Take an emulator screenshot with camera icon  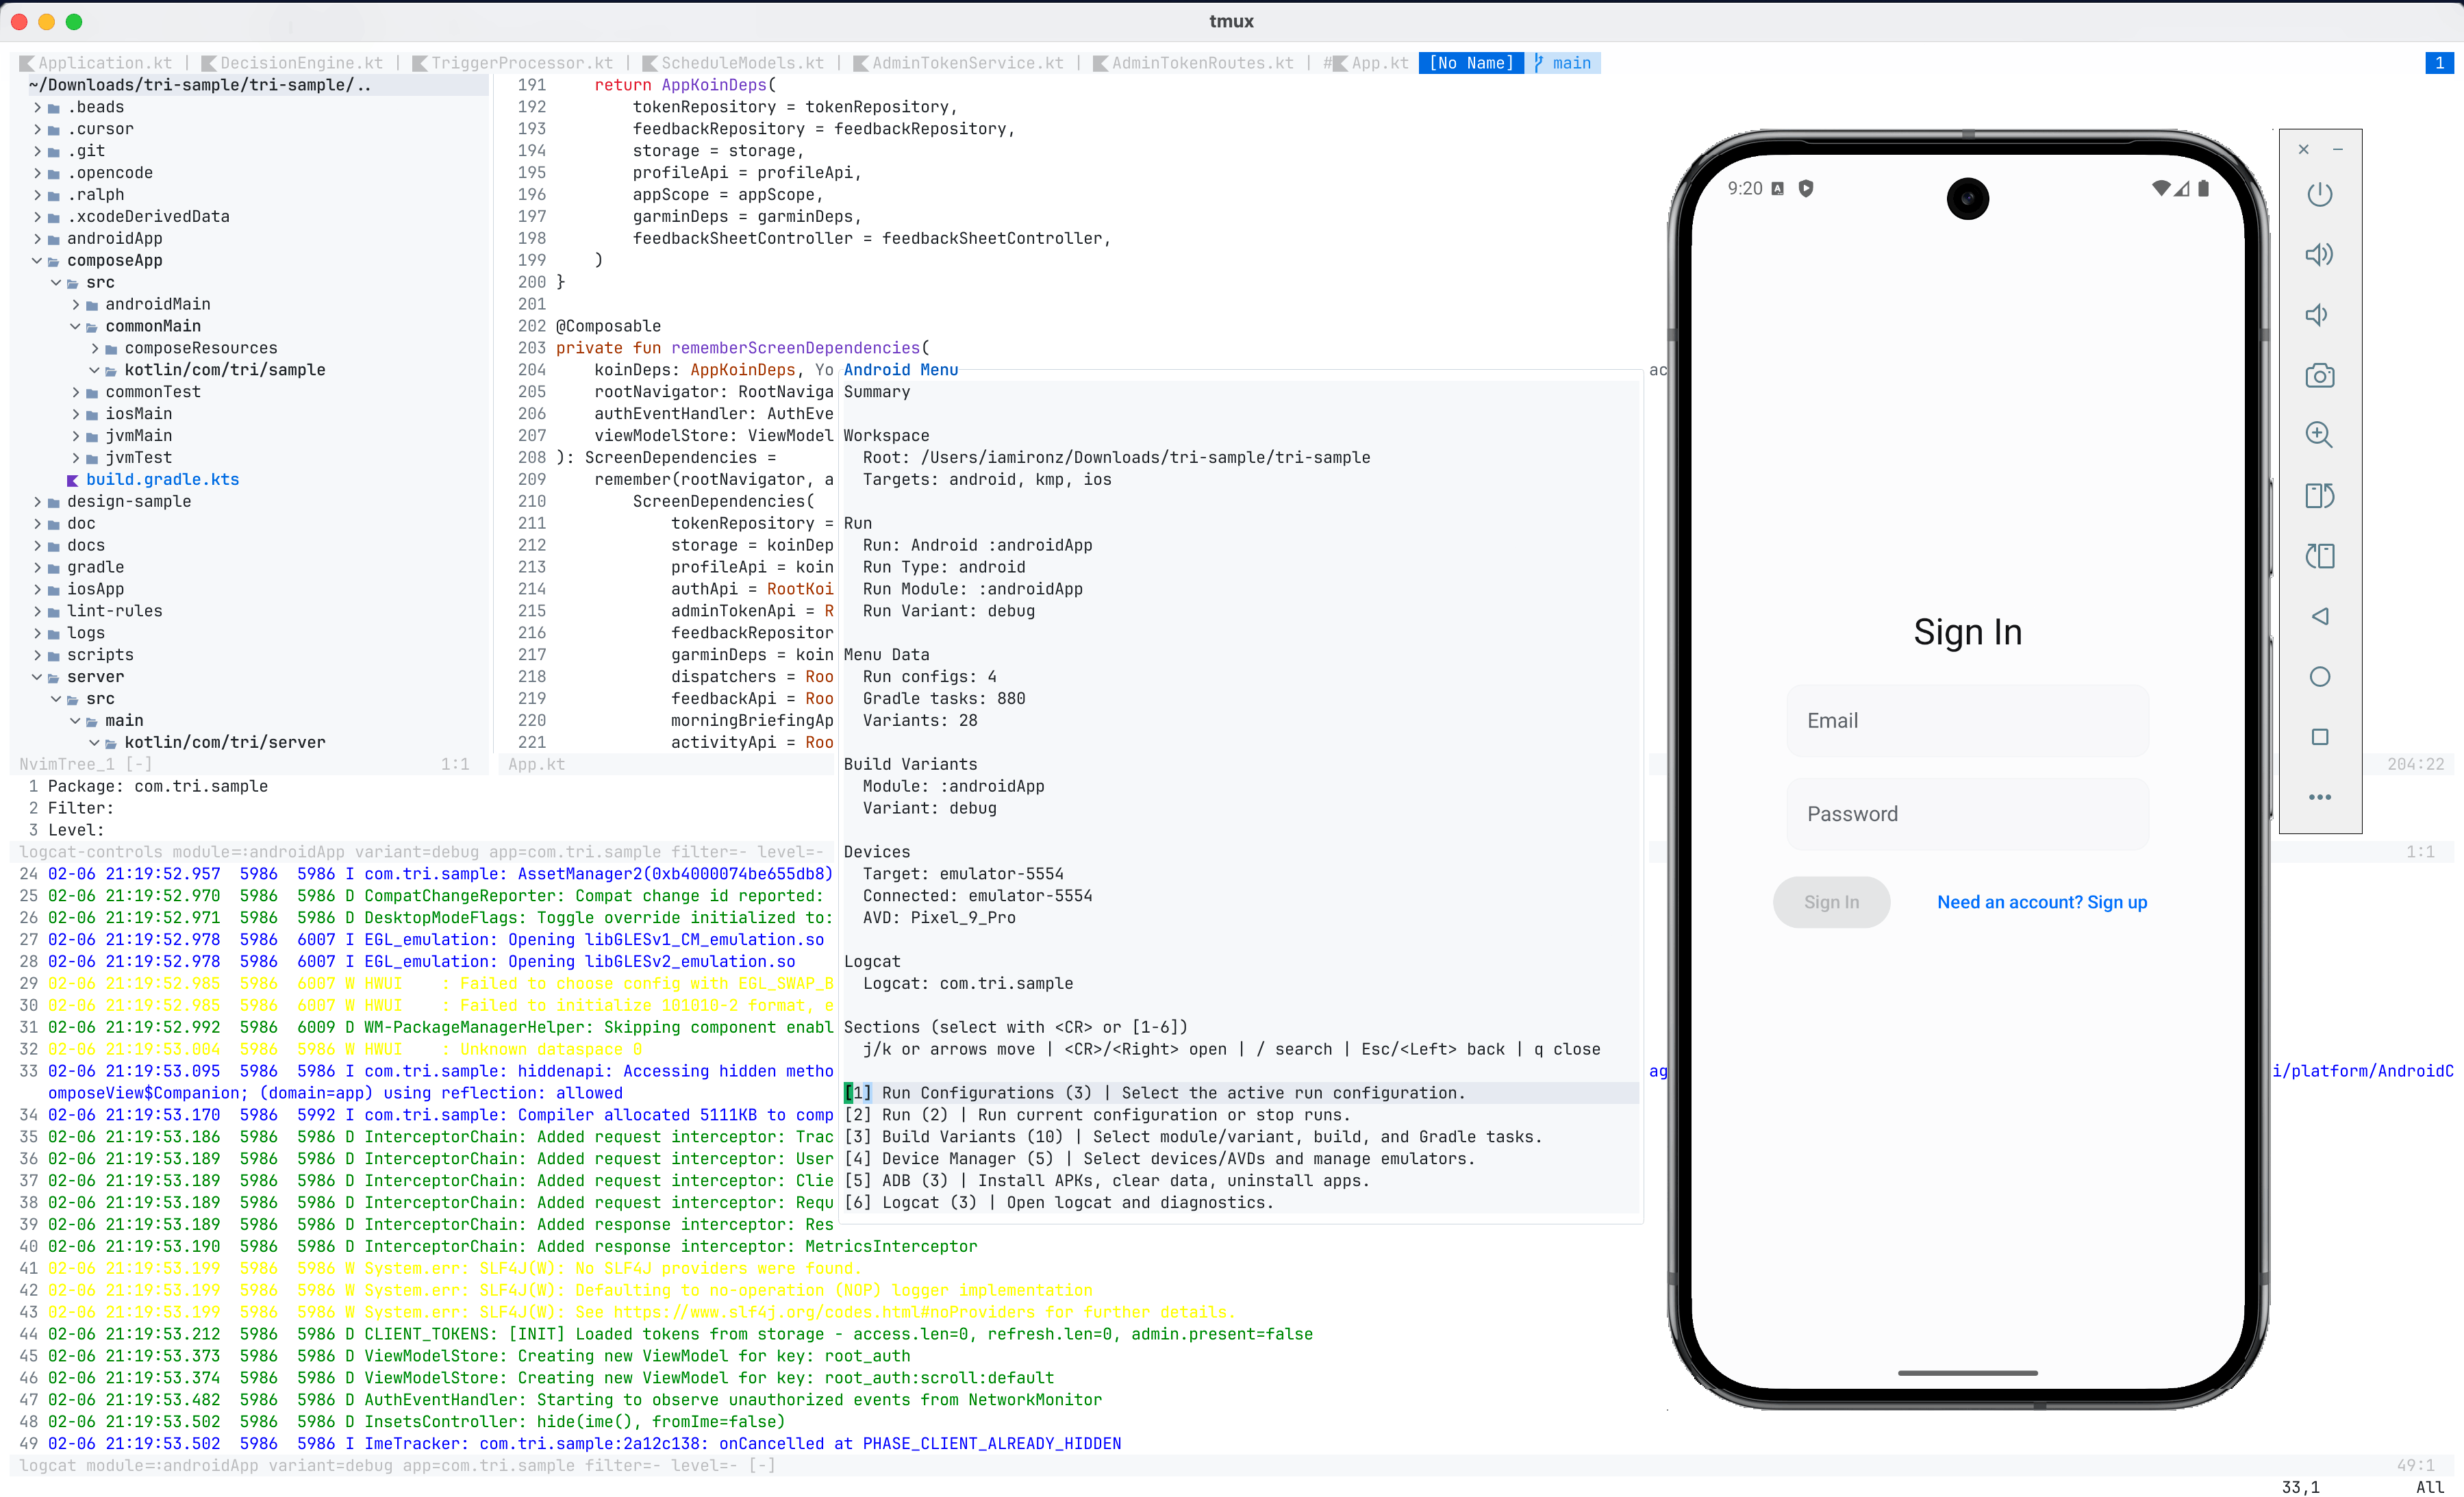[2319, 376]
